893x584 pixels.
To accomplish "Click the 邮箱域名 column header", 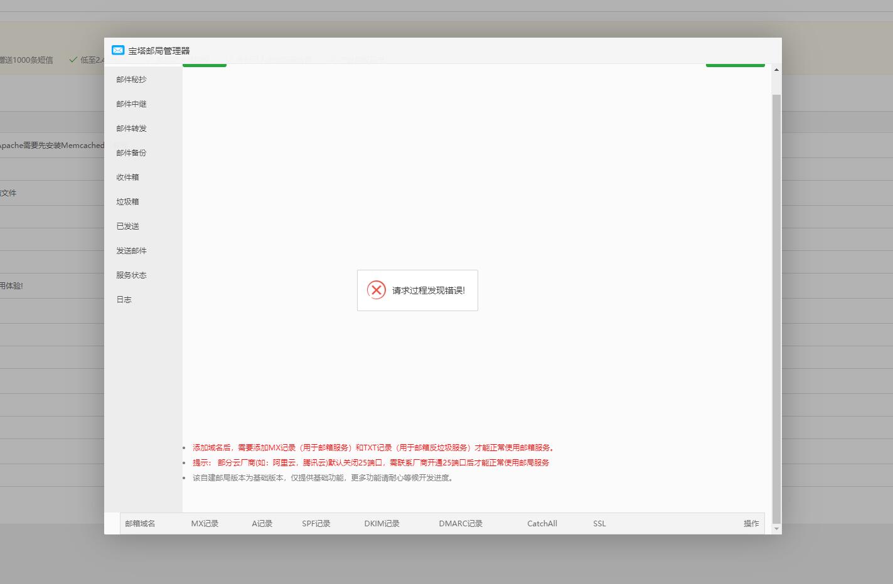I will tap(140, 524).
